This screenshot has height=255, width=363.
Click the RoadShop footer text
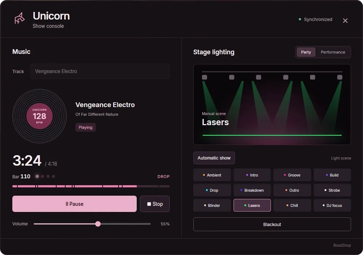[342, 245]
